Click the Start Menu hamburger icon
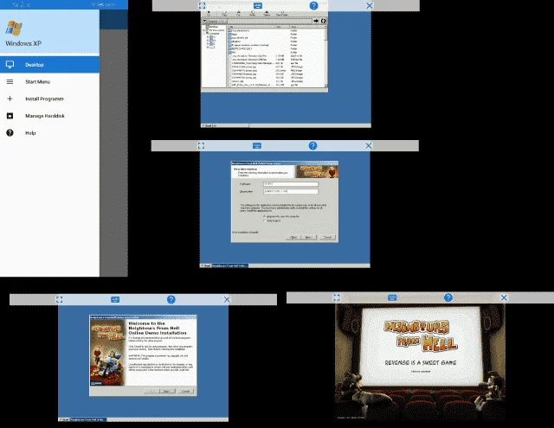The width and height of the screenshot is (554, 428). pyautogui.click(x=10, y=81)
